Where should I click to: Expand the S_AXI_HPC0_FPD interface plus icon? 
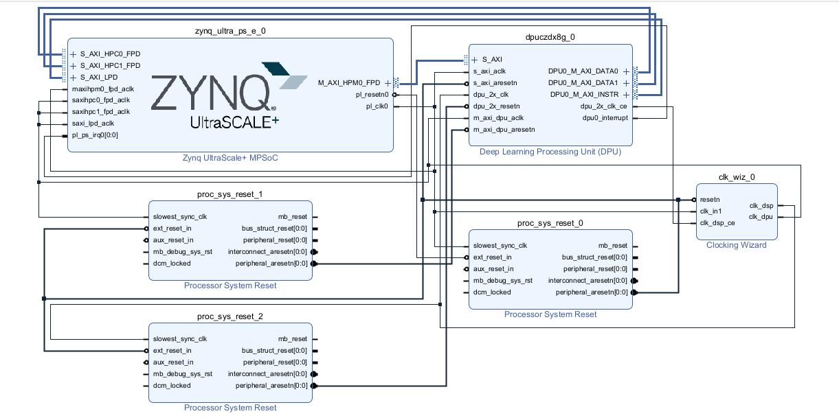point(74,54)
